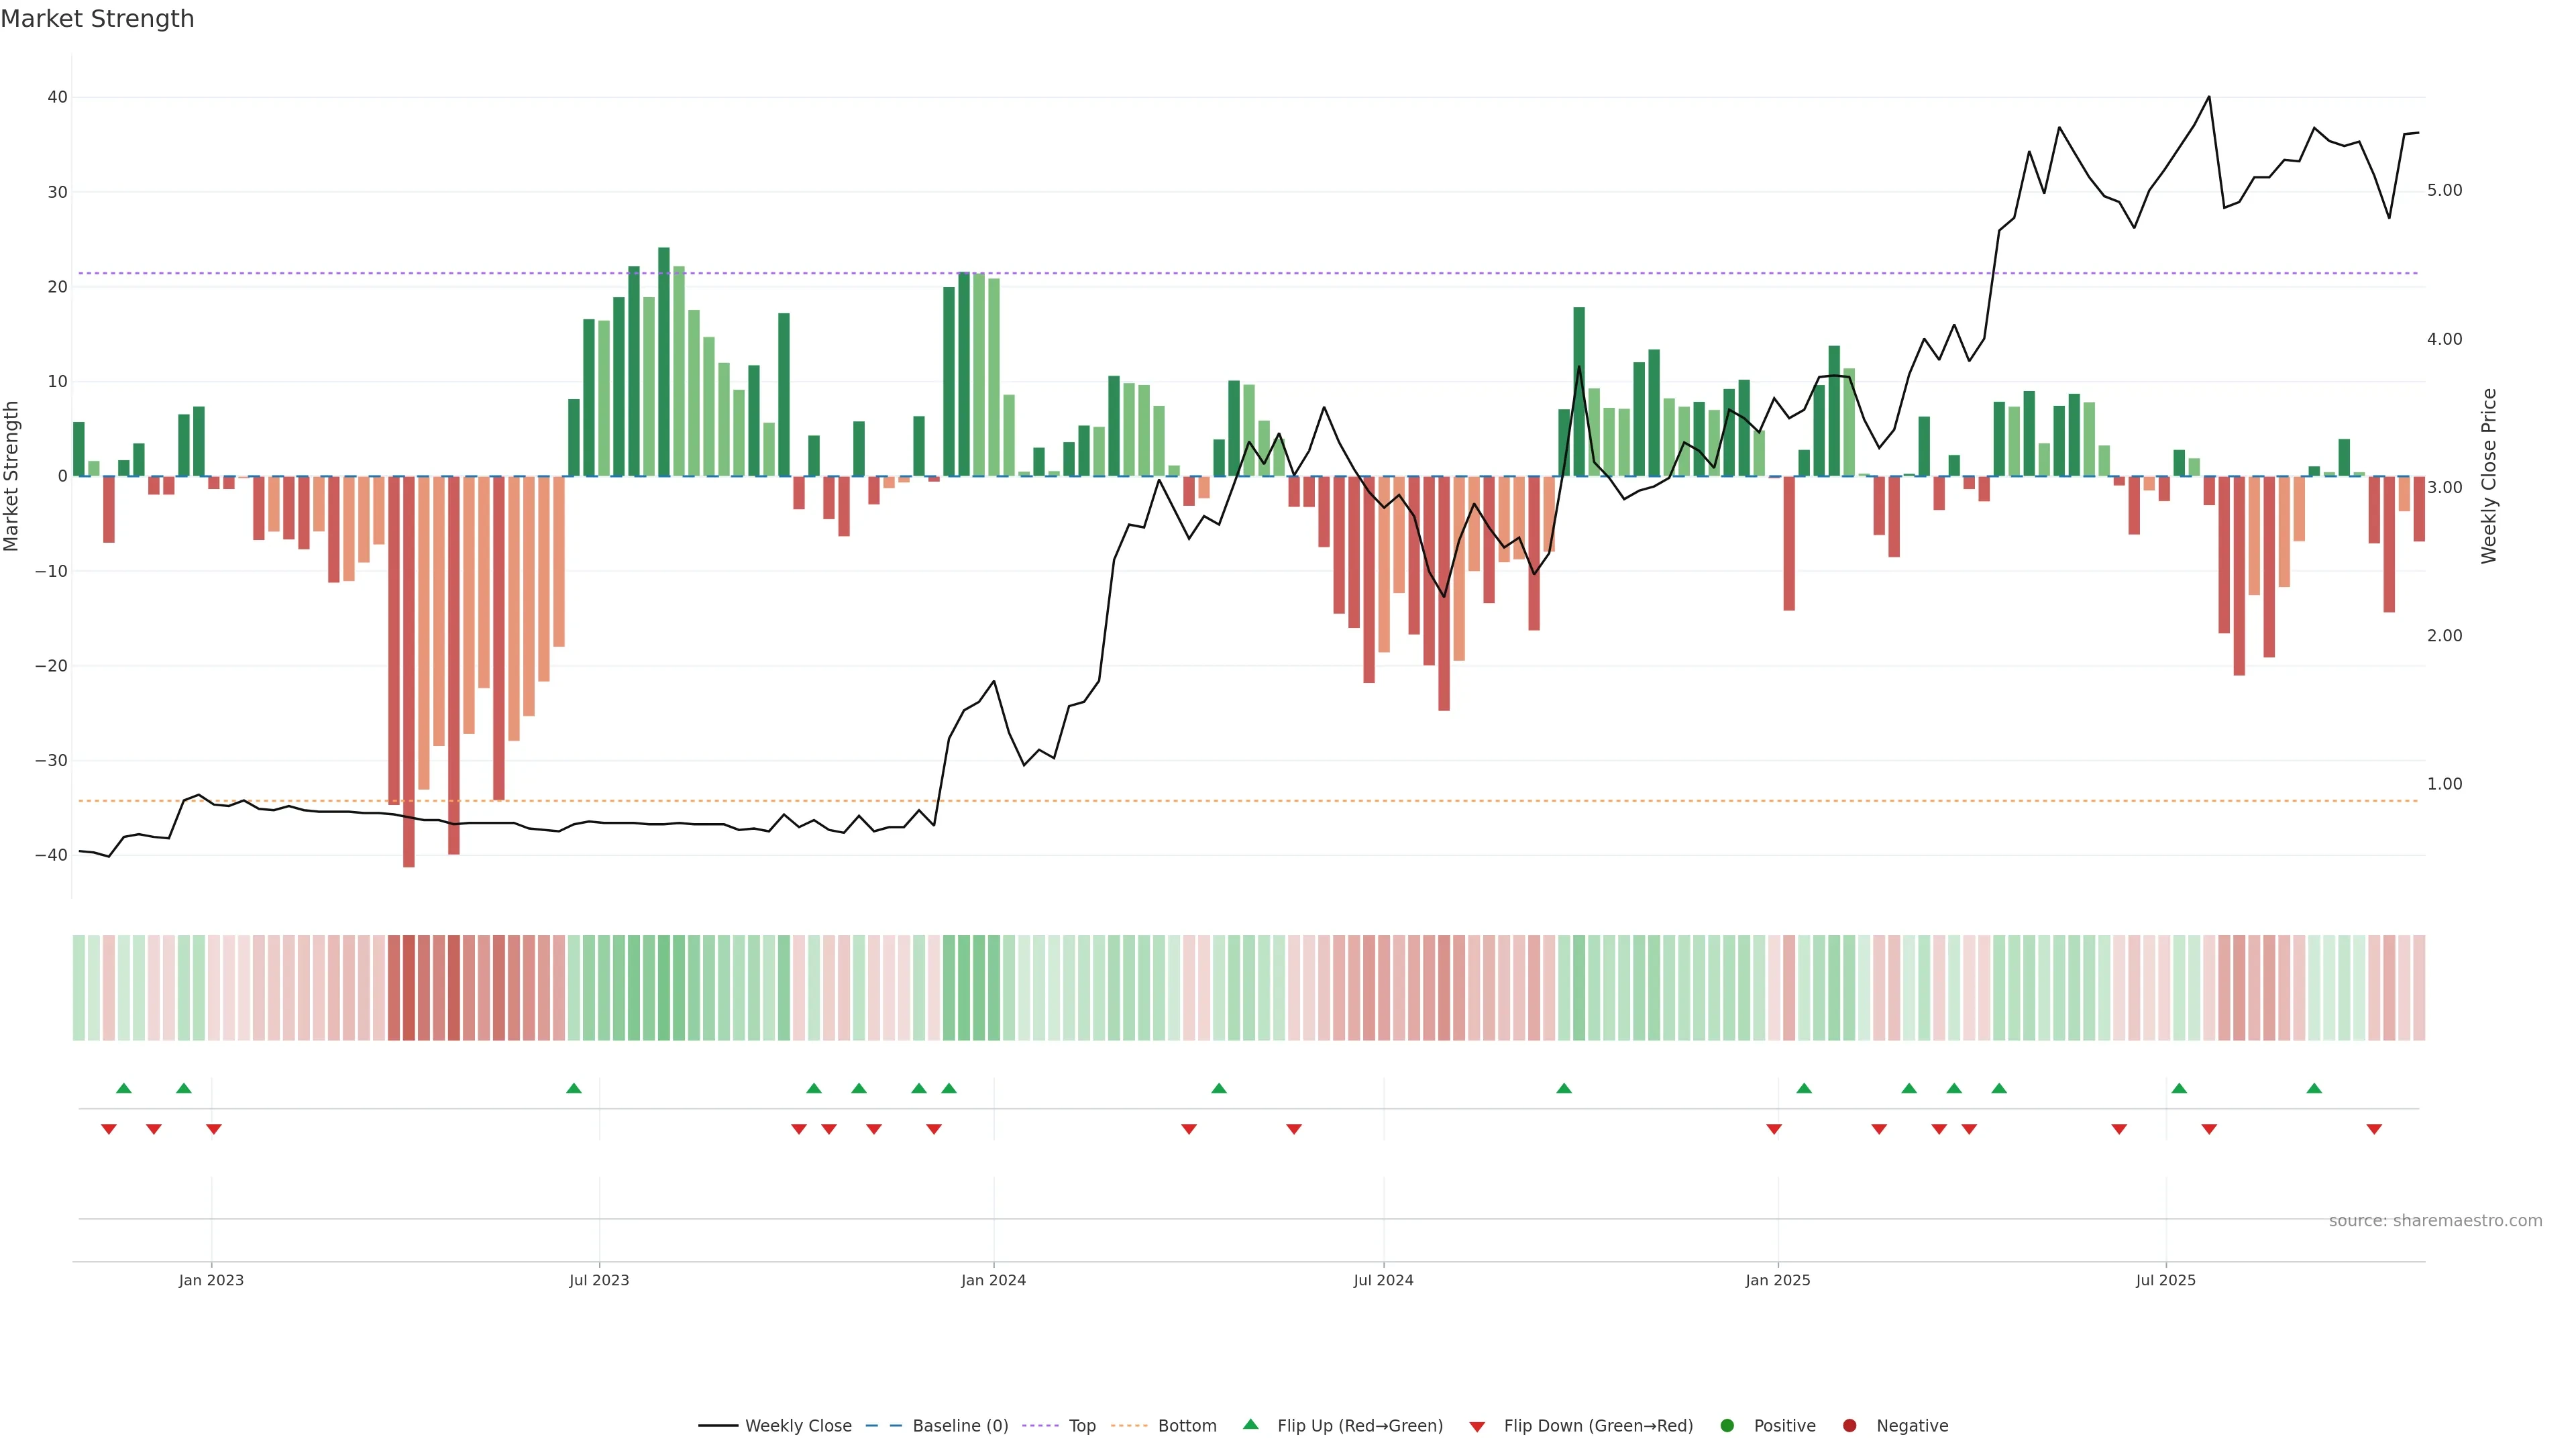
Task: Click the 5.00 label on the price axis
Action: tap(2444, 190)
